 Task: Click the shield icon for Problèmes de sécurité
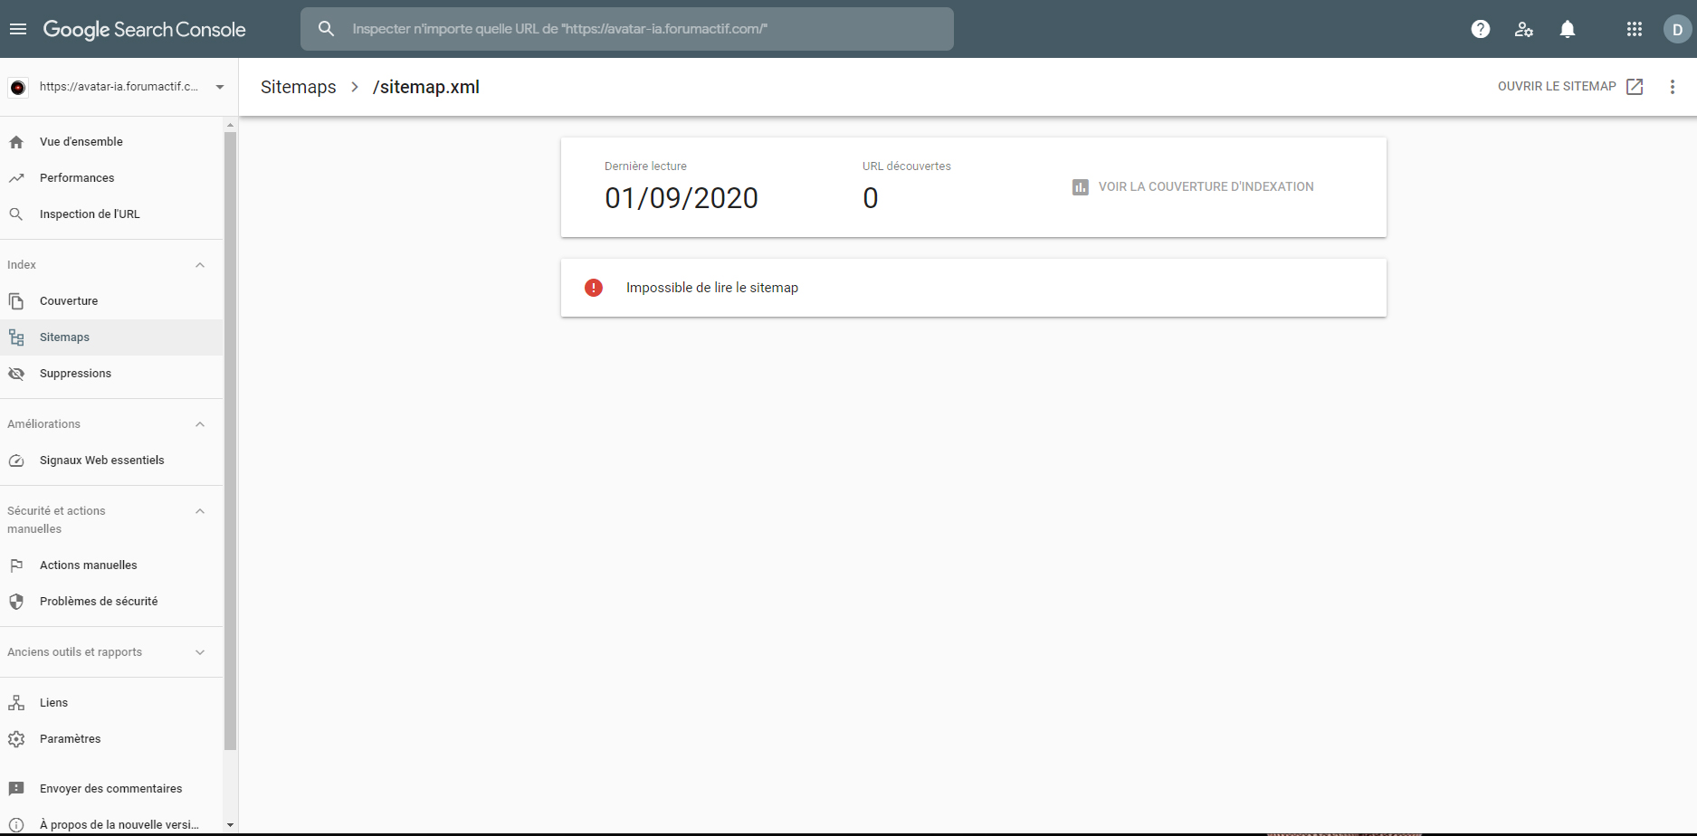(16, 602)
